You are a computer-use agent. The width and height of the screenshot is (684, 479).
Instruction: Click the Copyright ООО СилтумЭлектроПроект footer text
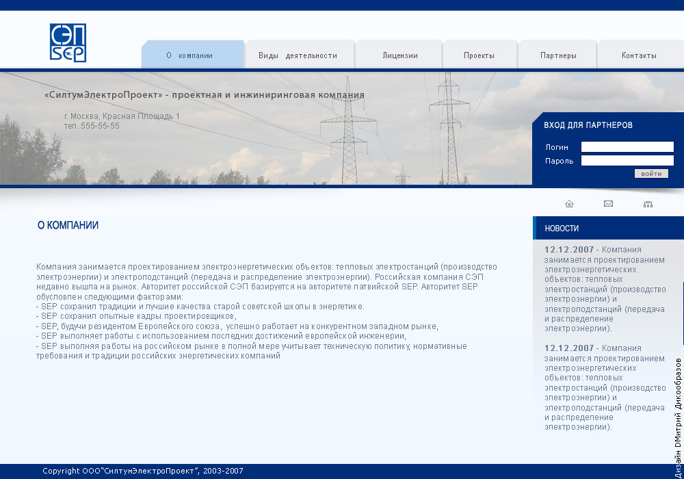pyautogui.click(x=143, y=471)
